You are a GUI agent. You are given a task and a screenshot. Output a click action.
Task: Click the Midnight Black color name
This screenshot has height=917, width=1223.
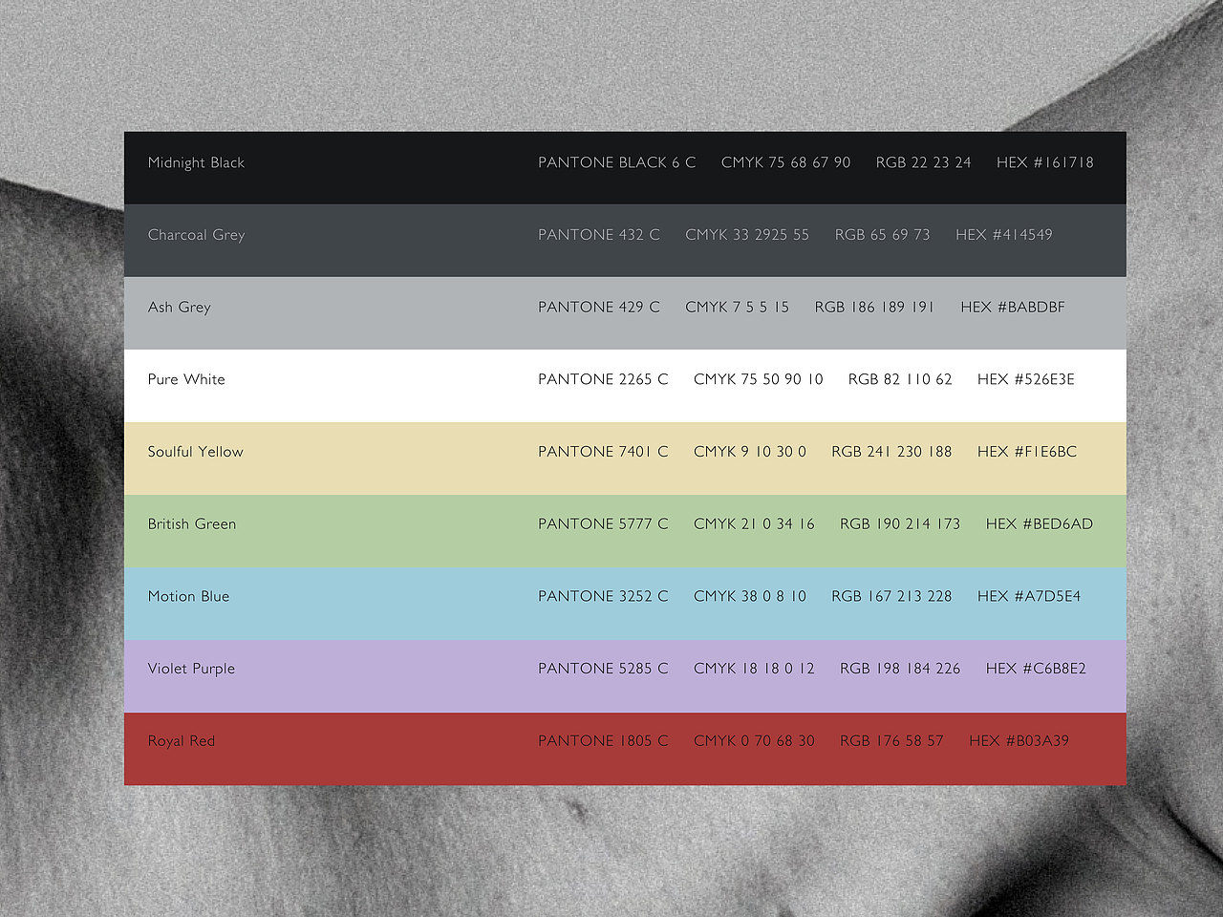(x=196, y=162)
